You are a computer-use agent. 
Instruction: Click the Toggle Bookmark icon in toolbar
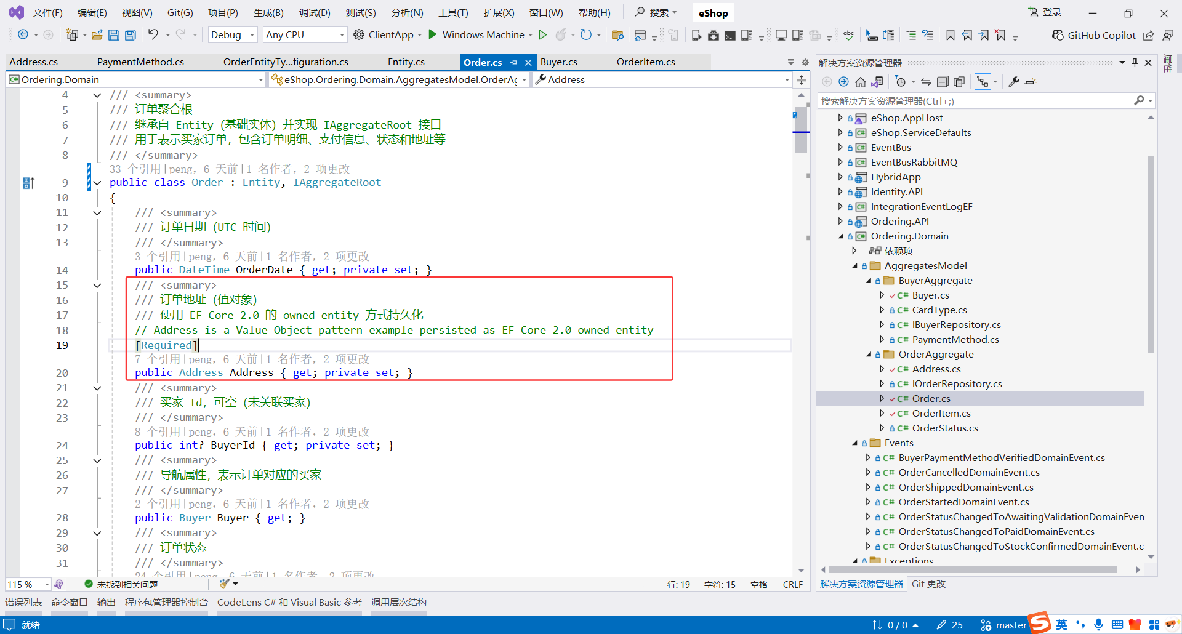(951, 35)
